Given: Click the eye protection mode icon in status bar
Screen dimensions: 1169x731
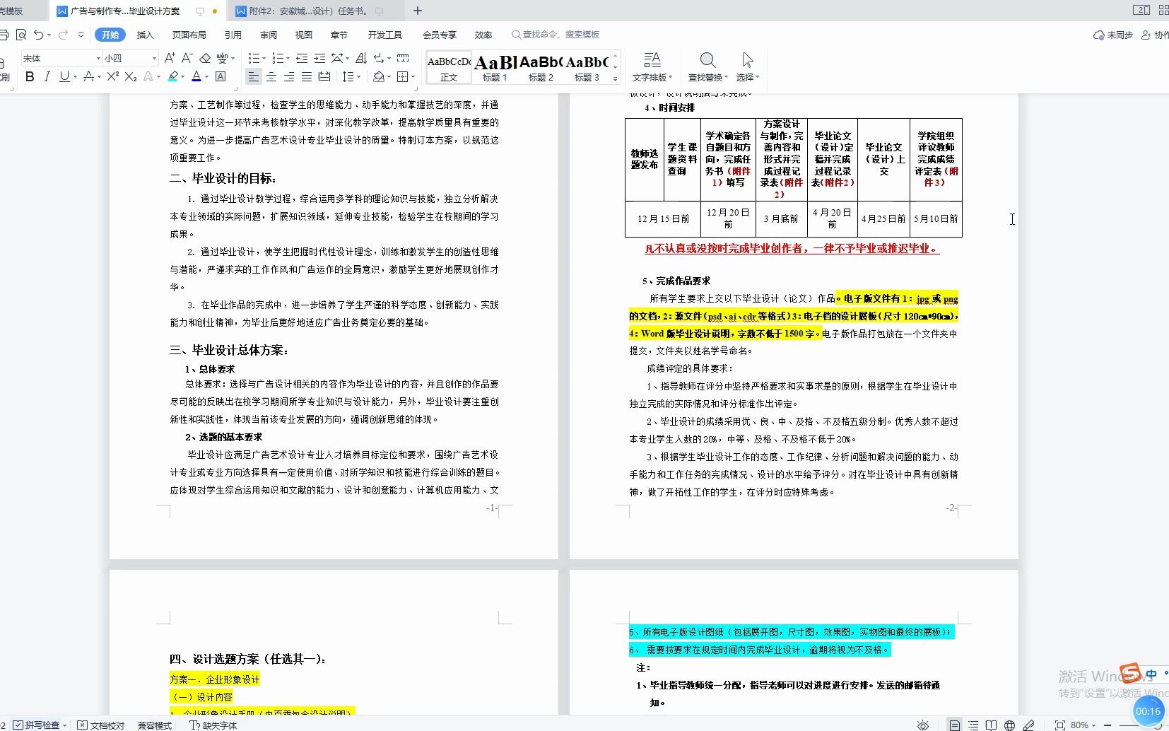Looking at the screenshot, I should [923, 725].
